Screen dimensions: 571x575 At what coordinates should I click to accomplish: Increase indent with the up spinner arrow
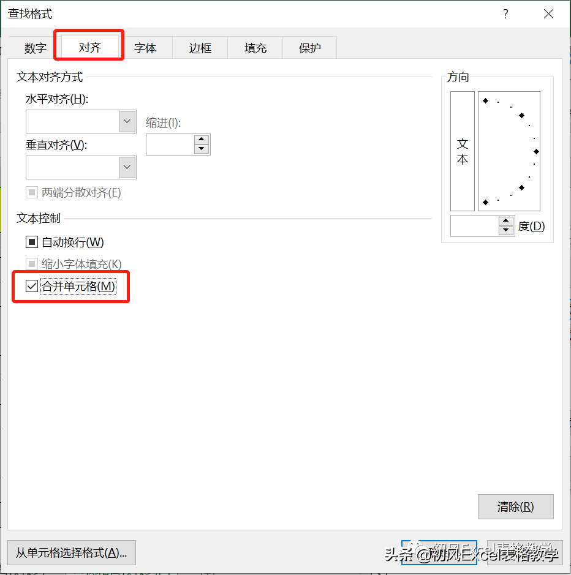pos(201,140)
